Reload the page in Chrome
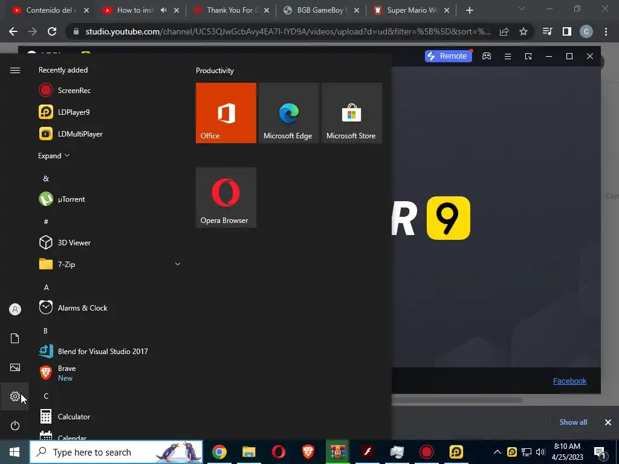 click(52, 31)
